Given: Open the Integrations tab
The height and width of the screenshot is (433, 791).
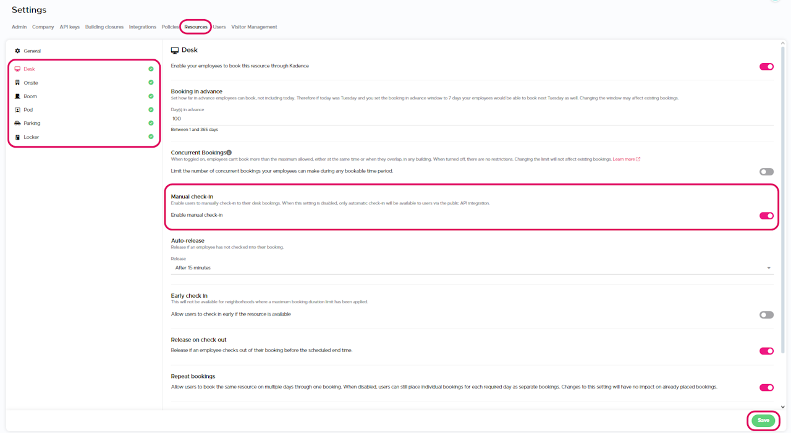Looking at the screenshot, I should [x=143, y=27].
